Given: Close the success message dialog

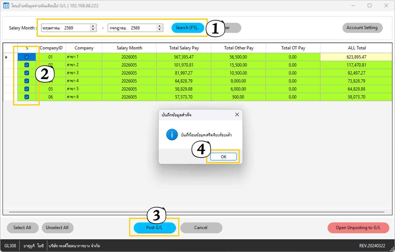Looking at the screenshot, I should 237,115.
